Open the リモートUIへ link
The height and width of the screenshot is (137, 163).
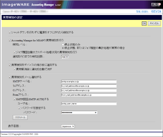142,12
